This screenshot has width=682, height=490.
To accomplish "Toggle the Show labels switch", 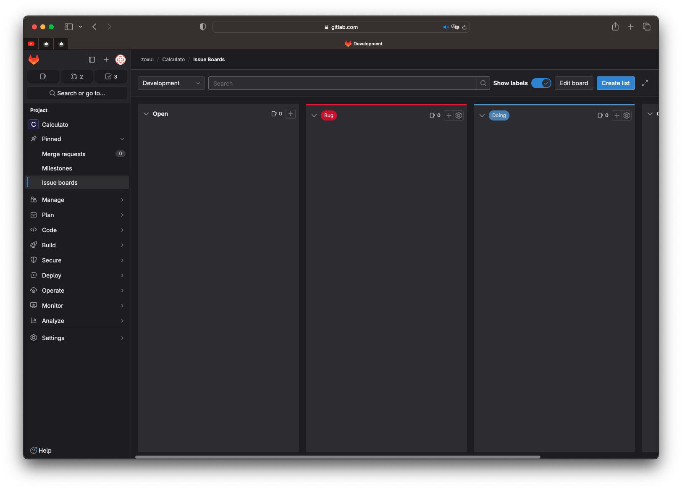I will [541, 83].
